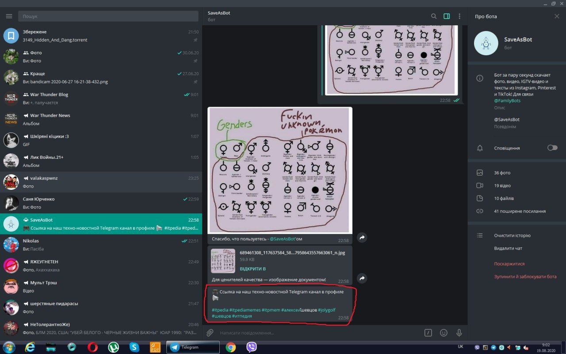Screen dimensions: 566x354
Task: Open the War Thunder News channel
Action: pyautogui.click(x=101, y=119)
